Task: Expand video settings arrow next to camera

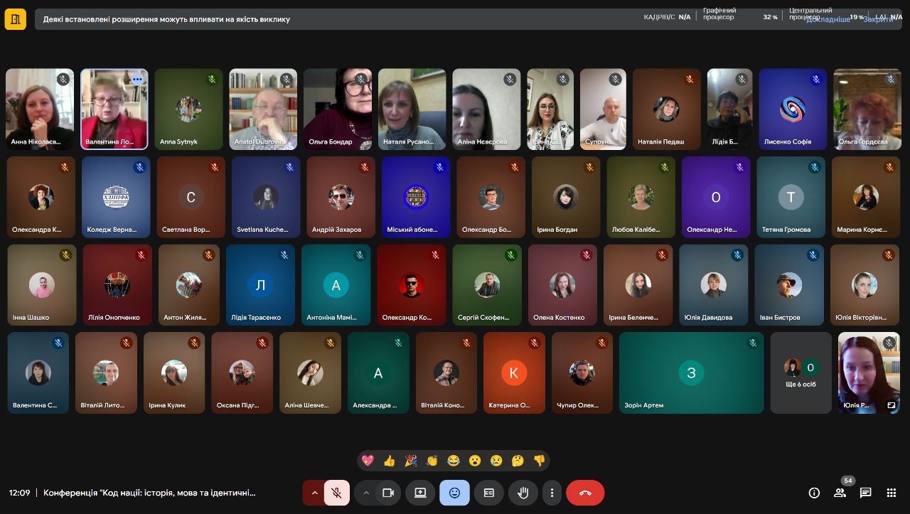Action: (x=366, y=493)
